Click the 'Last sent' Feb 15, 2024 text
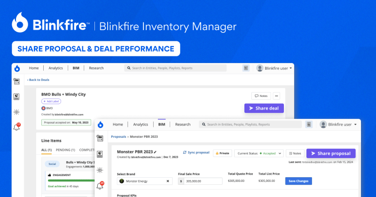This screenshot has height=197, width=376. tap(321, 162)
